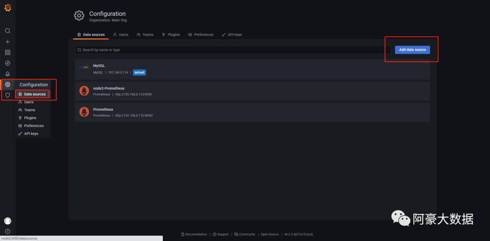
Task: Click the Configuration flyout menu header
Action: coord(34,85)
